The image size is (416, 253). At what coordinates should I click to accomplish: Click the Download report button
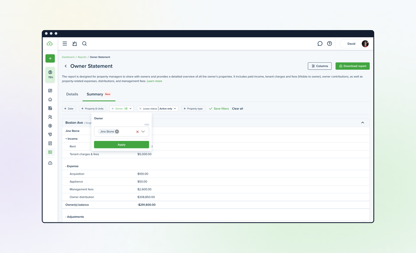coord(352,66)
